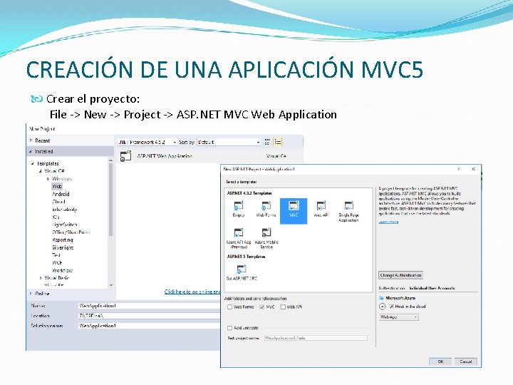Select LightSwitch in the templates tree
This screenshot has width=513, height=385.
(x=65, y=225)
